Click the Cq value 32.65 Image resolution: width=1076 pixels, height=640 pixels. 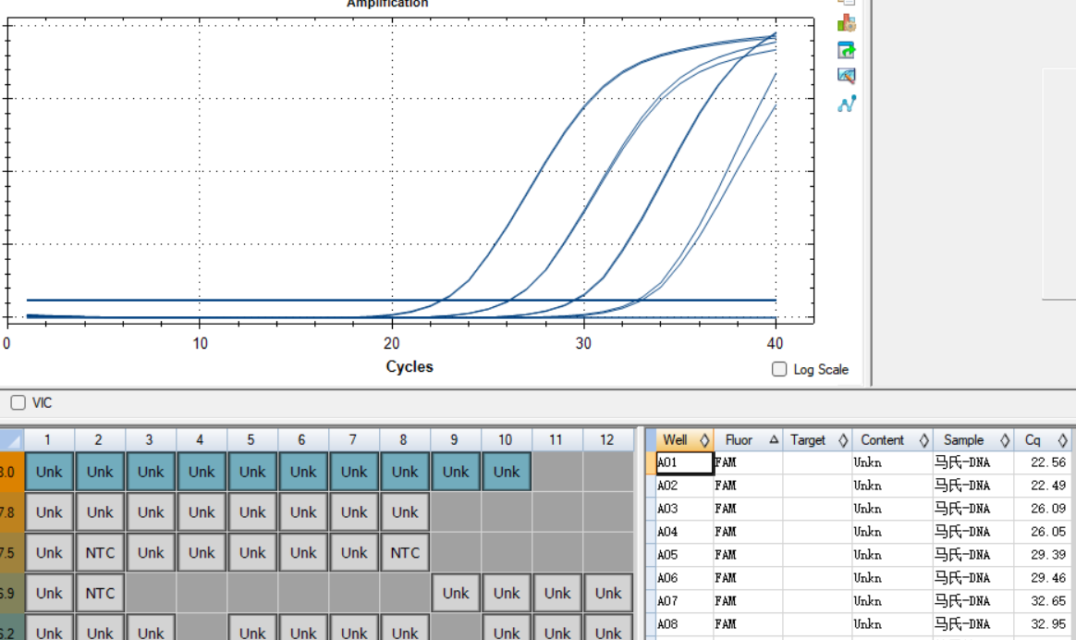1048,601
